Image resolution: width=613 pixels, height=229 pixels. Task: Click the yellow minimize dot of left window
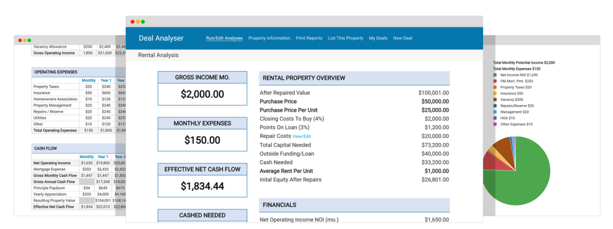(x=25, y=40)
